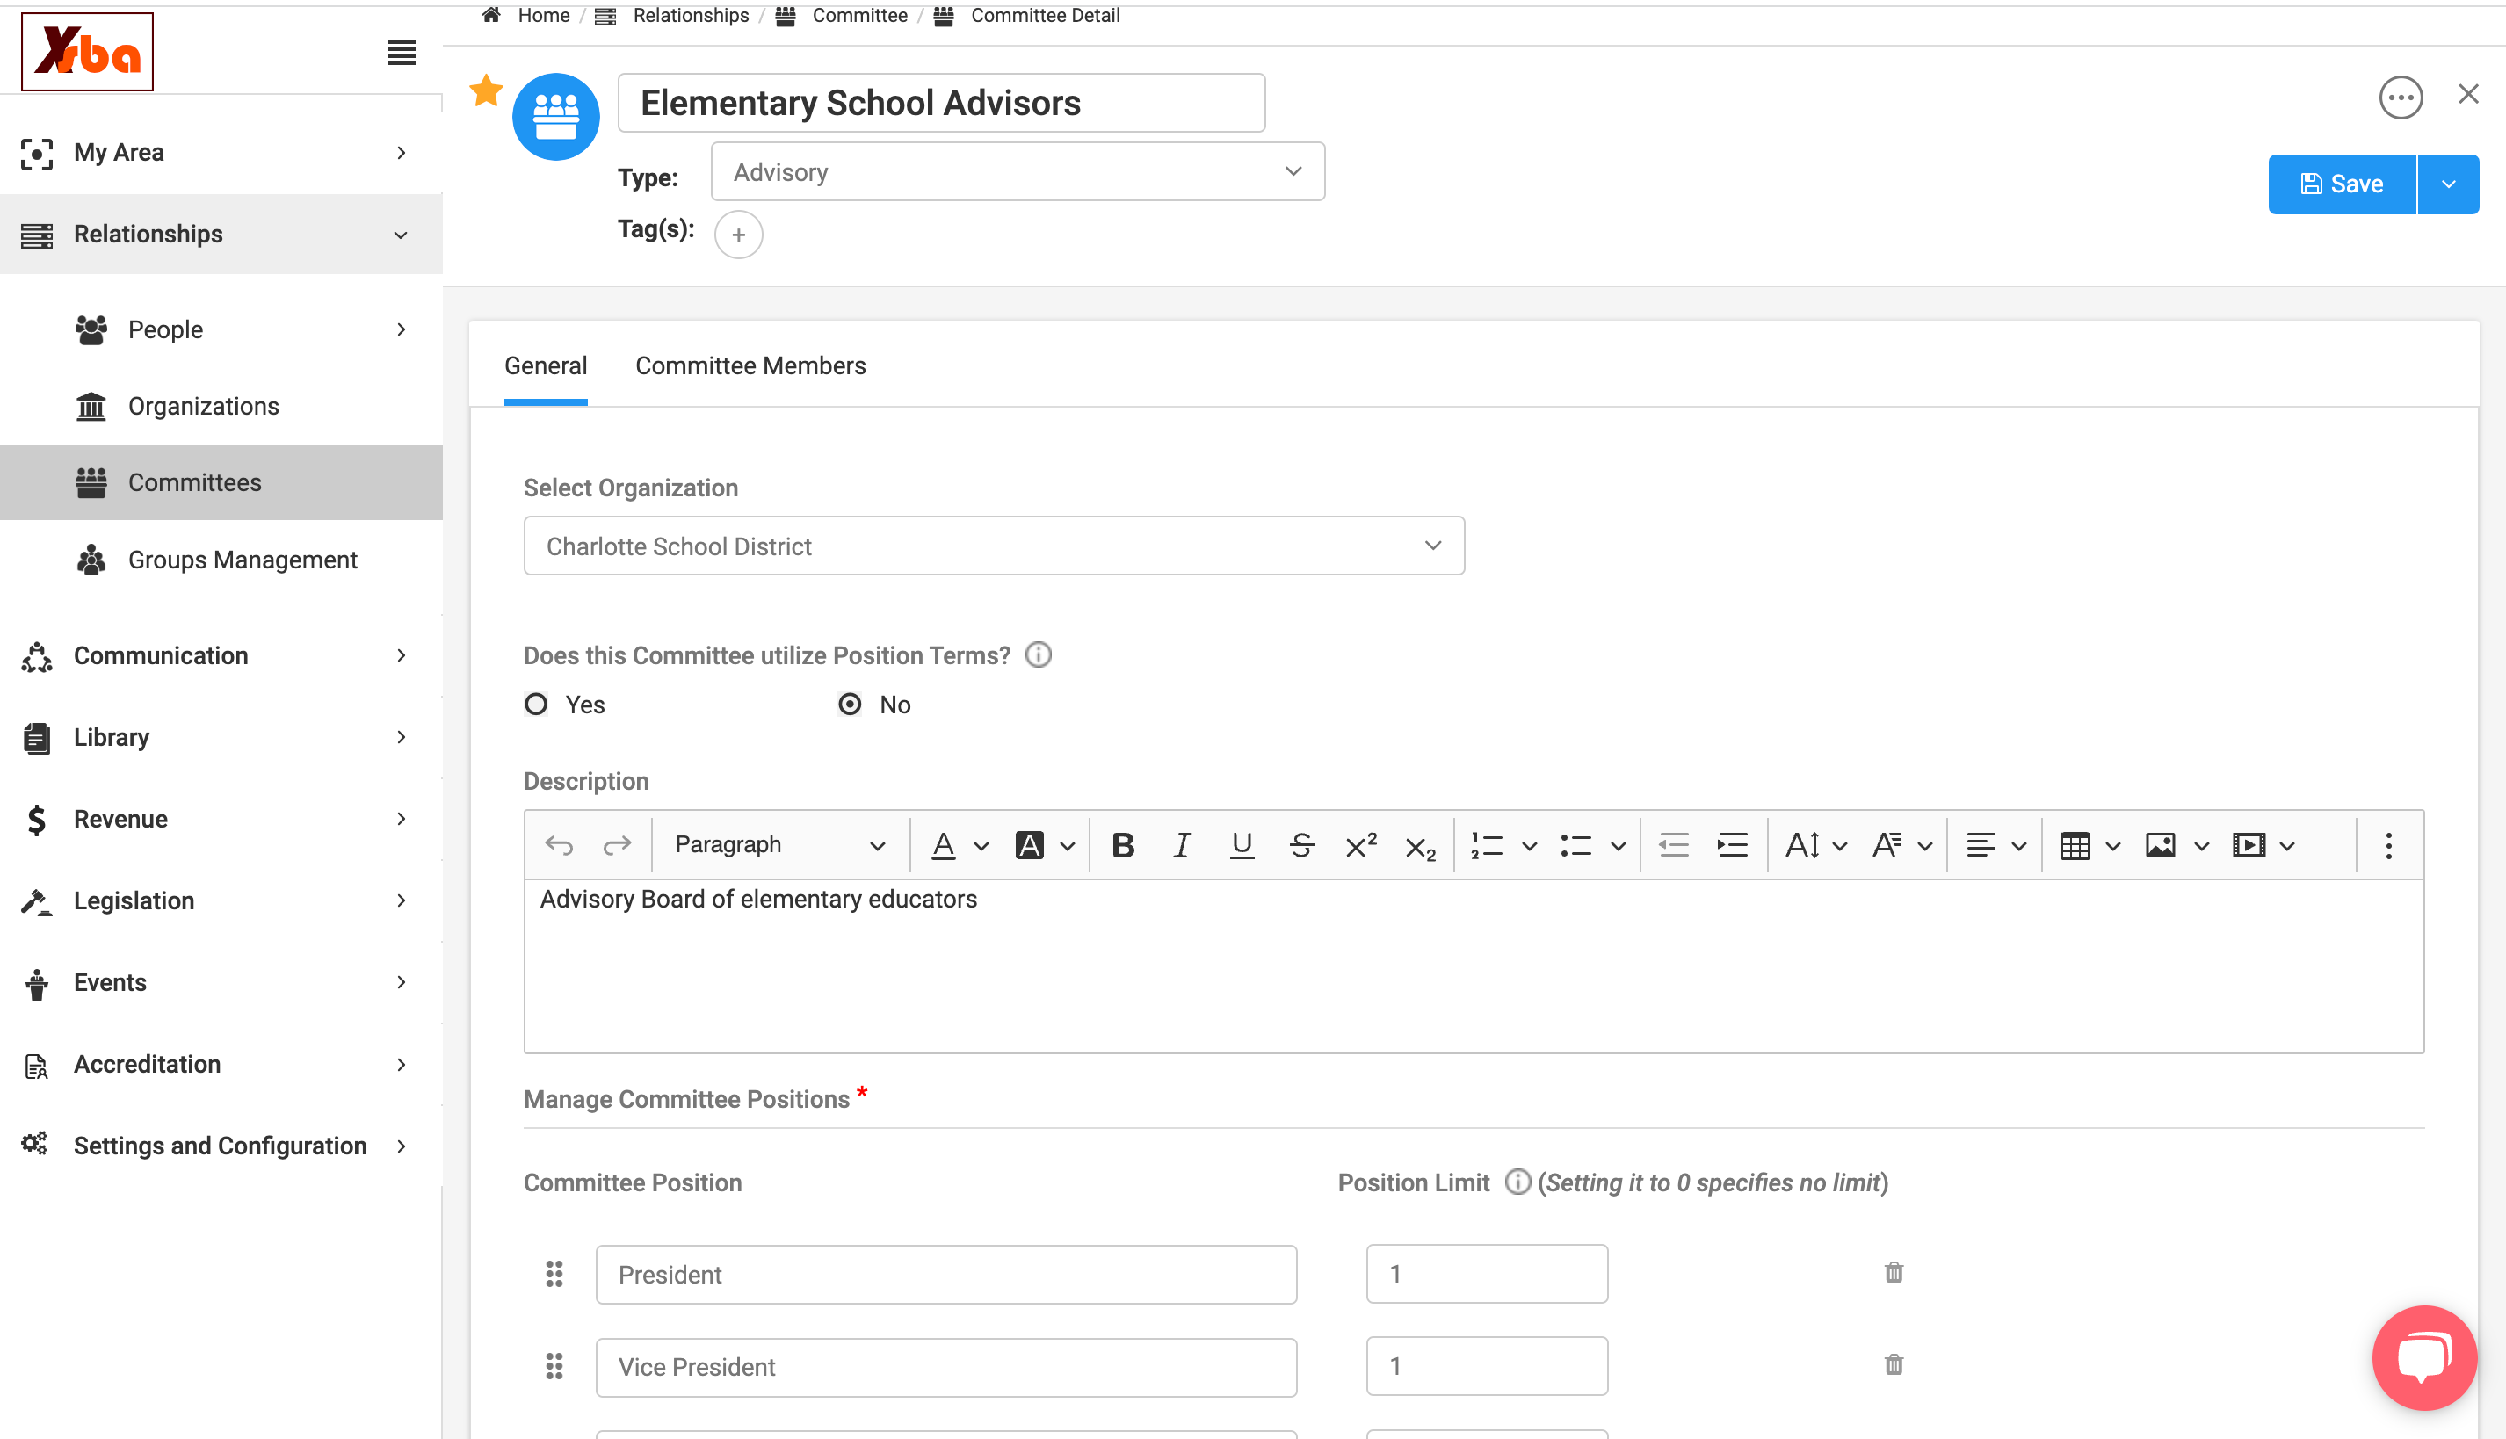Apply Strikethrough formatting

click(x=1301, y=845)
